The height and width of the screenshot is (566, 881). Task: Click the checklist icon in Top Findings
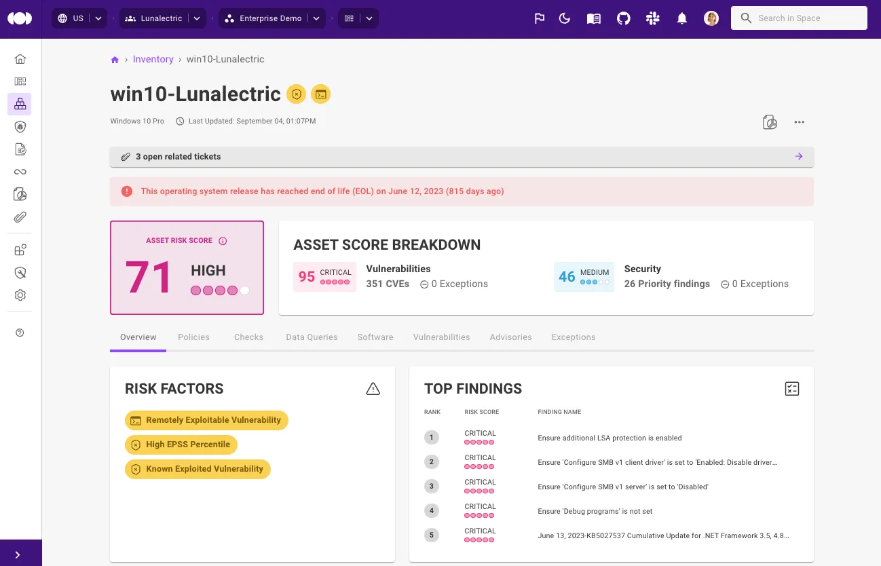click(x=792, y=389)
